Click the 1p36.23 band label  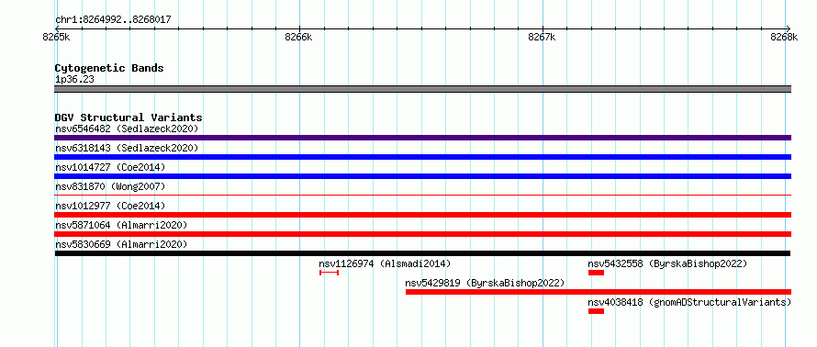click(x=74, y=80)
